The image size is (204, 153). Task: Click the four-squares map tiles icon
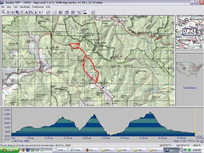(x=60, y=12)
